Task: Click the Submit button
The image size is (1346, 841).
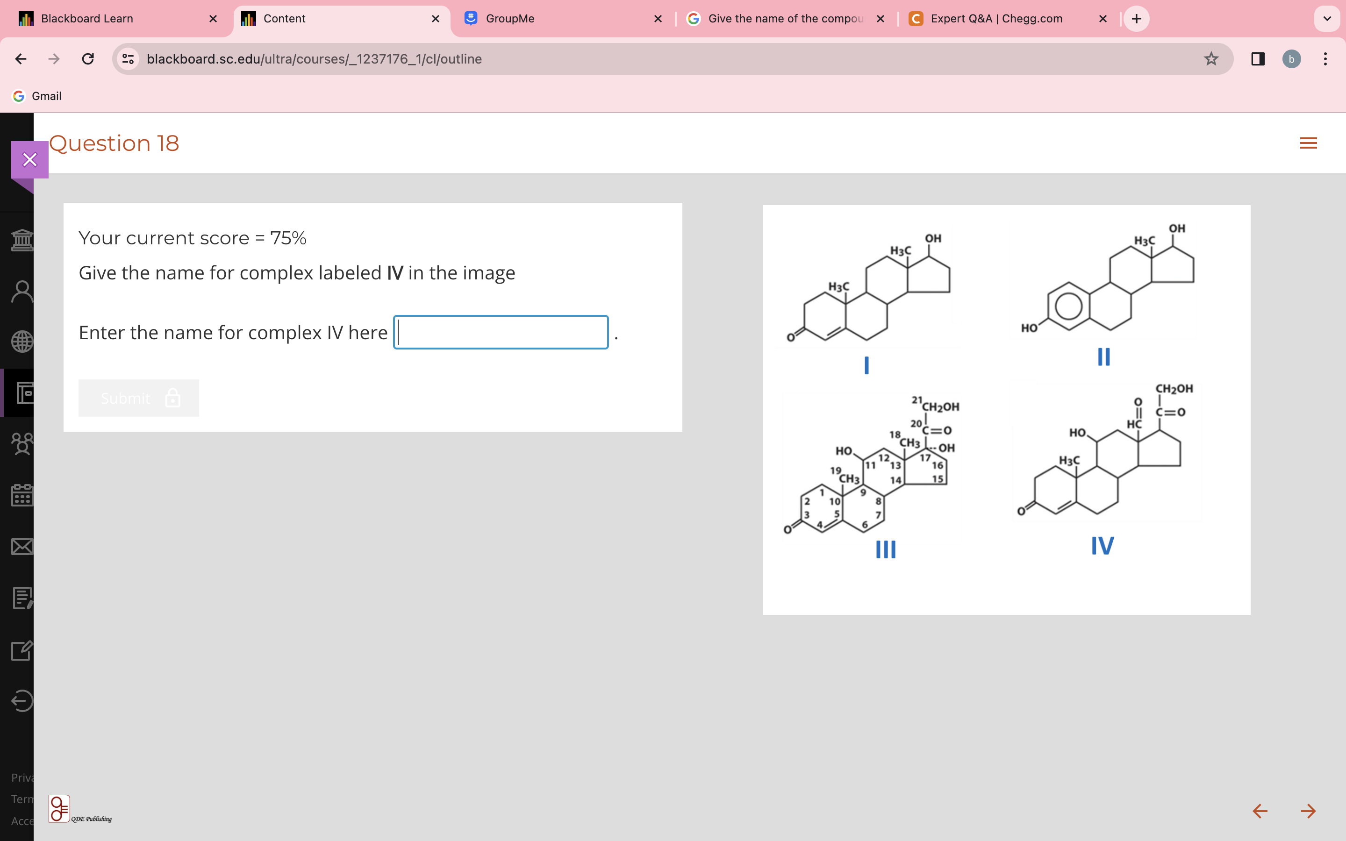Action: tap(138, 398)
